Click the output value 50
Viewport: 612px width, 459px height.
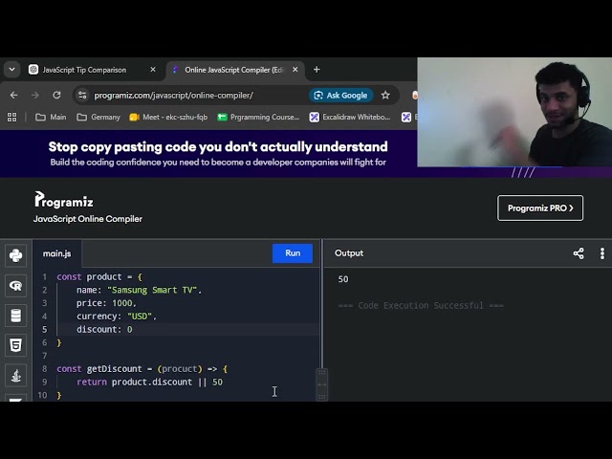pos(343,279)
